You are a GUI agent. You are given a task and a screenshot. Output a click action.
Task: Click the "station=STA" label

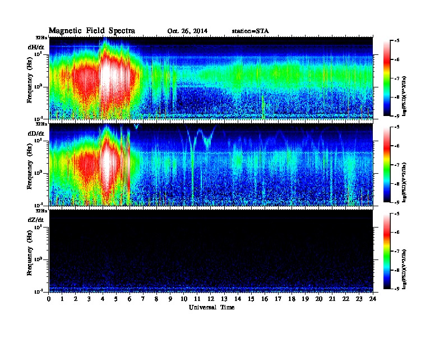250,31
